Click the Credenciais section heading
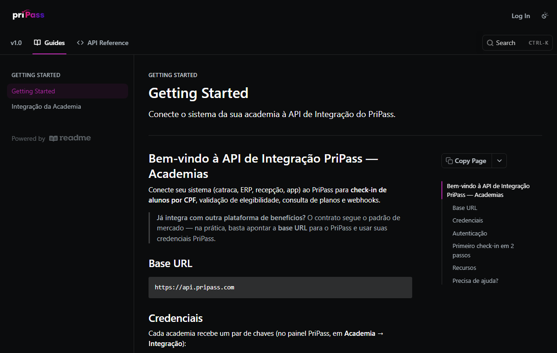The height and width of the screenshot is (353, 557). [x=175, y=318]
